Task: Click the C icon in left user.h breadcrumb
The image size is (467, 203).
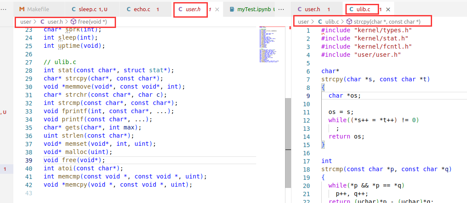Action: pyautogui.click(x=42, y=22)
